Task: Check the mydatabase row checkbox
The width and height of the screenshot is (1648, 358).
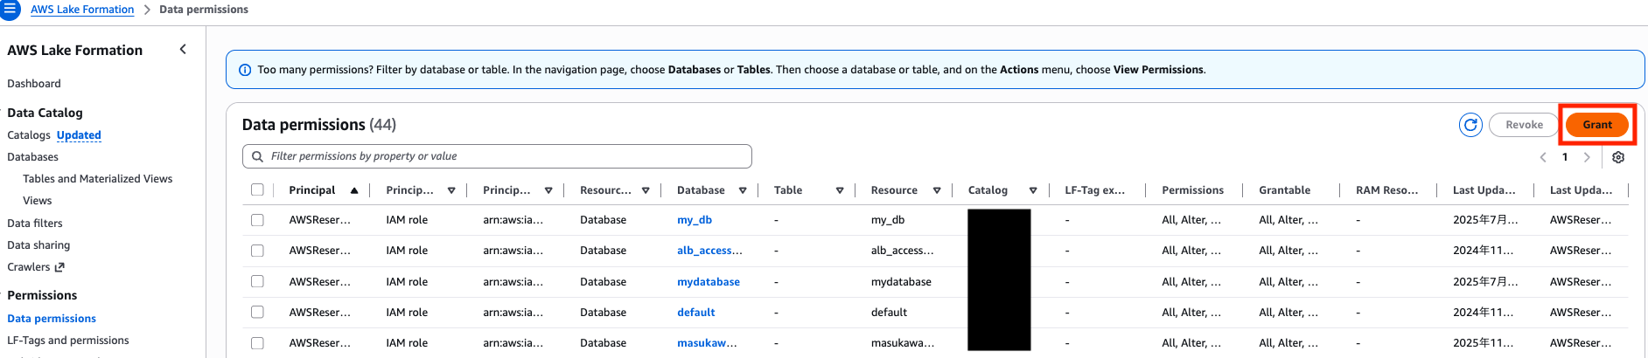Action: (257, 281)
